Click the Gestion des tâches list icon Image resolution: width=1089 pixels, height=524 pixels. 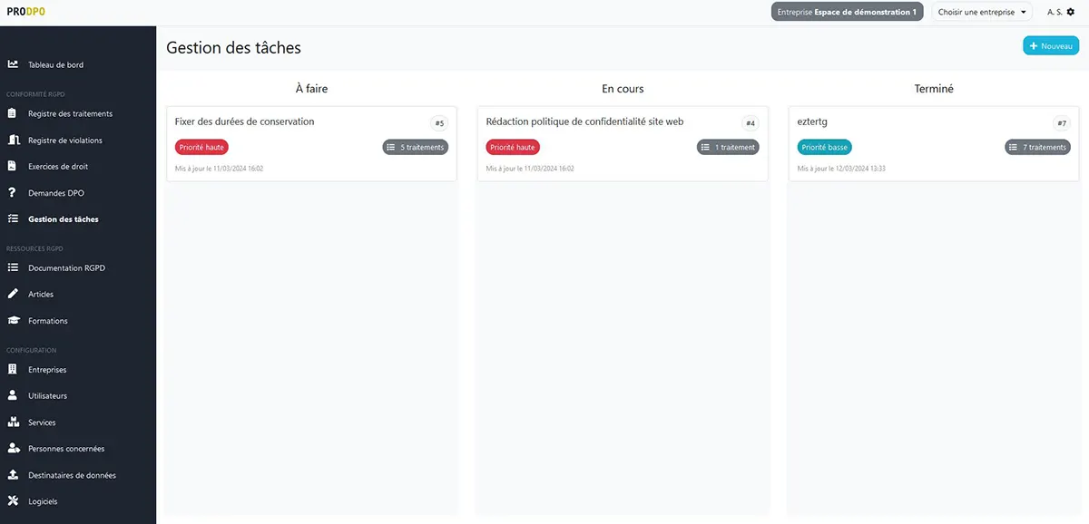(x=13, y=219)
